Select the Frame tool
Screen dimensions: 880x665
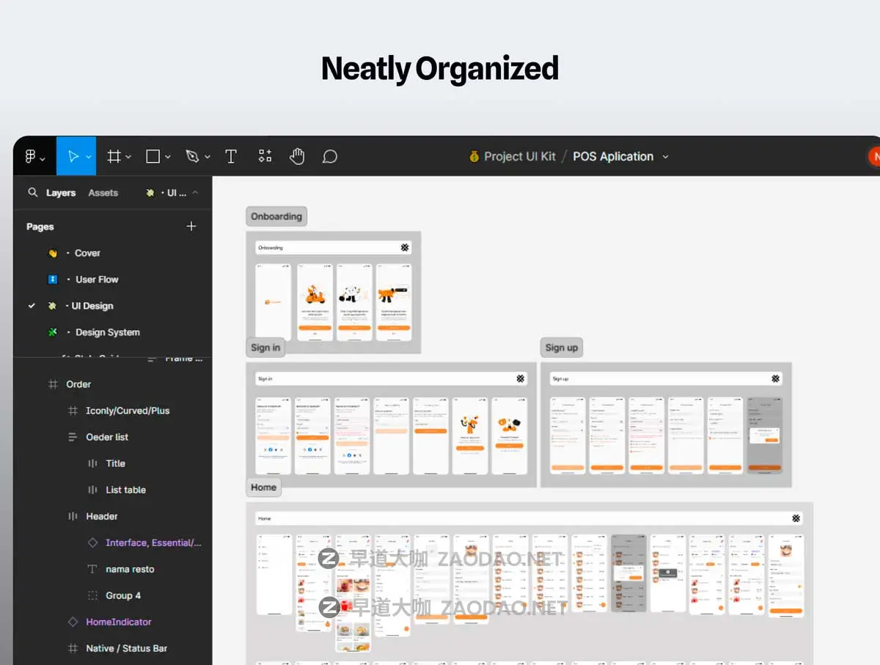point(114,156)
